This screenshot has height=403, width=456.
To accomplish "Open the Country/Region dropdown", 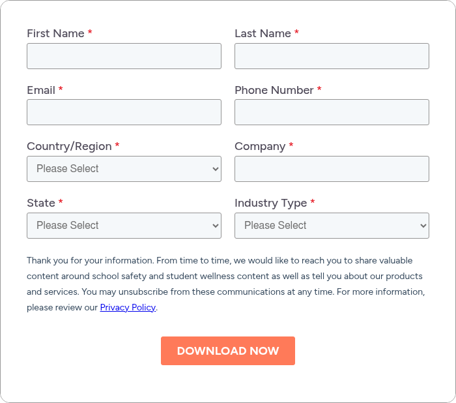I will pos(124,169).
